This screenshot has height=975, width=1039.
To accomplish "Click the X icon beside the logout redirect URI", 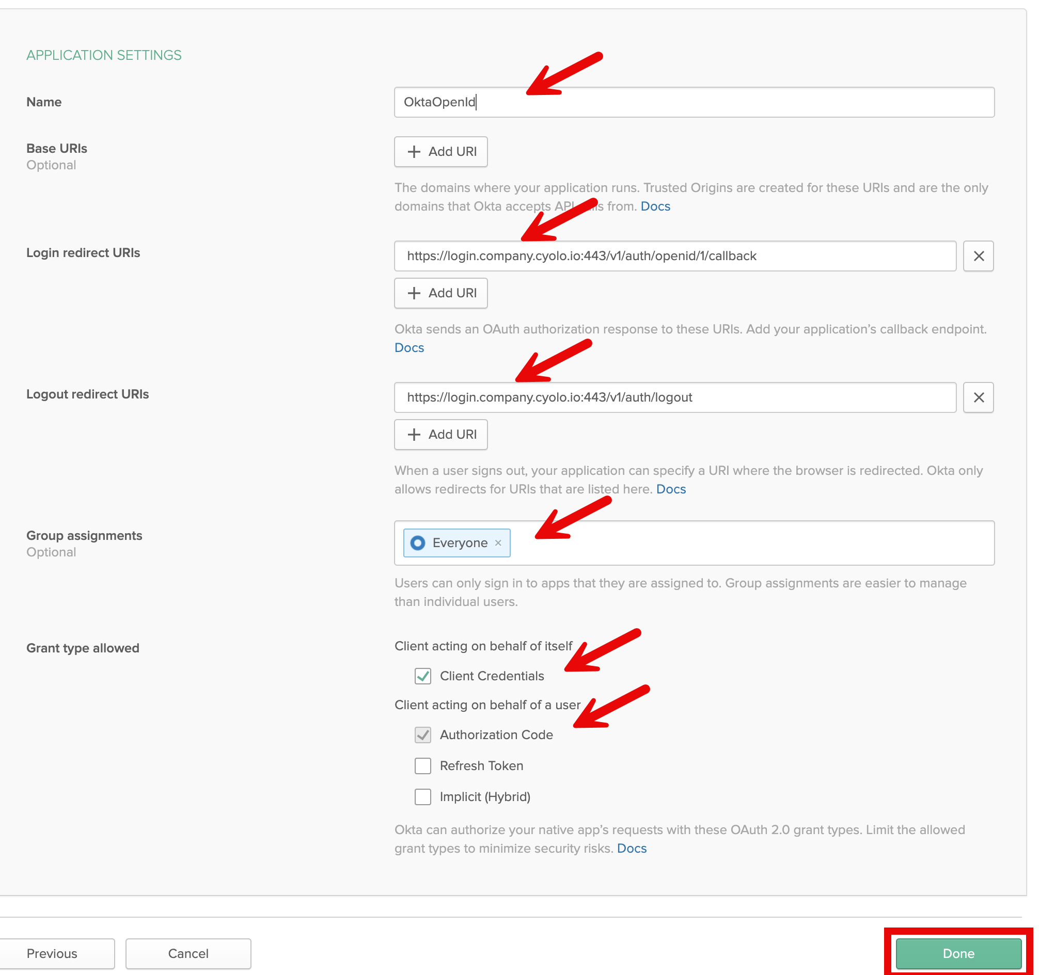I will click(978, 397).
